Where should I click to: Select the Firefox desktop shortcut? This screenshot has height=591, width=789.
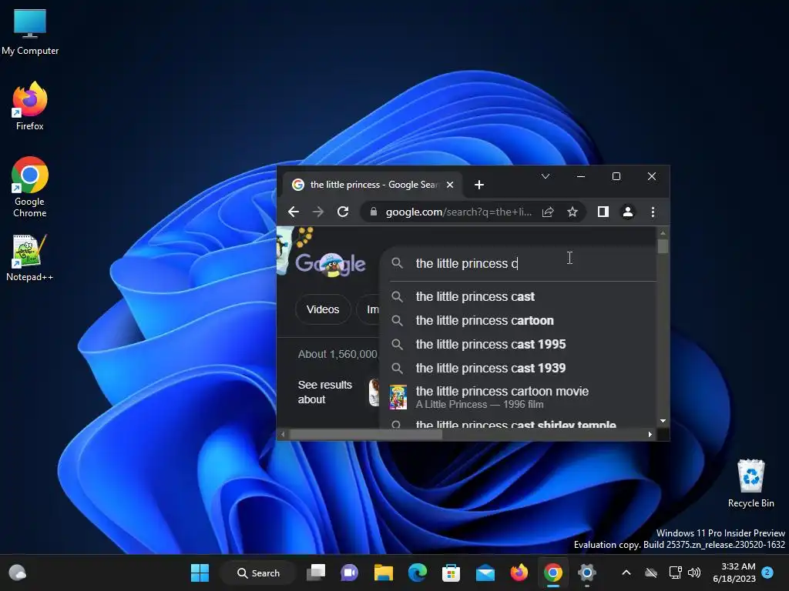pos(30,106)
